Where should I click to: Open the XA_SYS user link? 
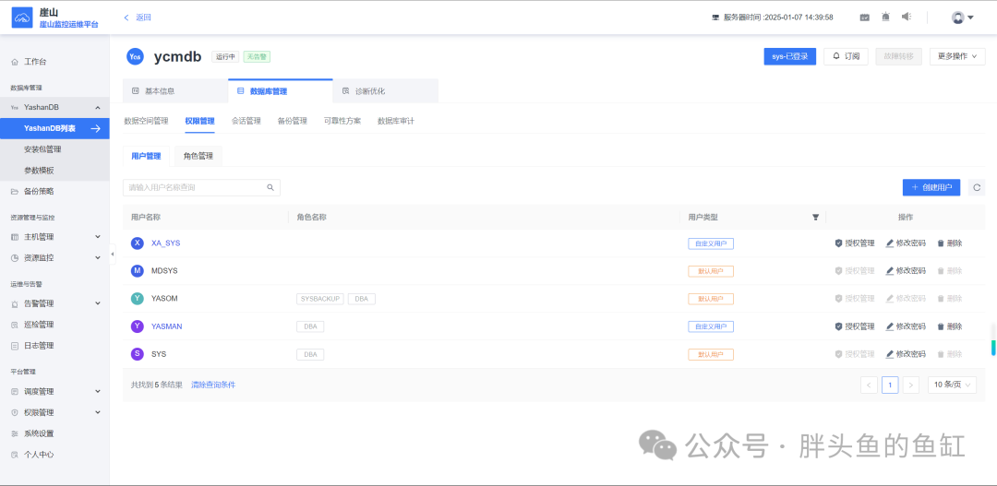(x=166, y=243)
